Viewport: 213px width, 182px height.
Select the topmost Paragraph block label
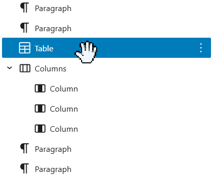tap(53, 9)
